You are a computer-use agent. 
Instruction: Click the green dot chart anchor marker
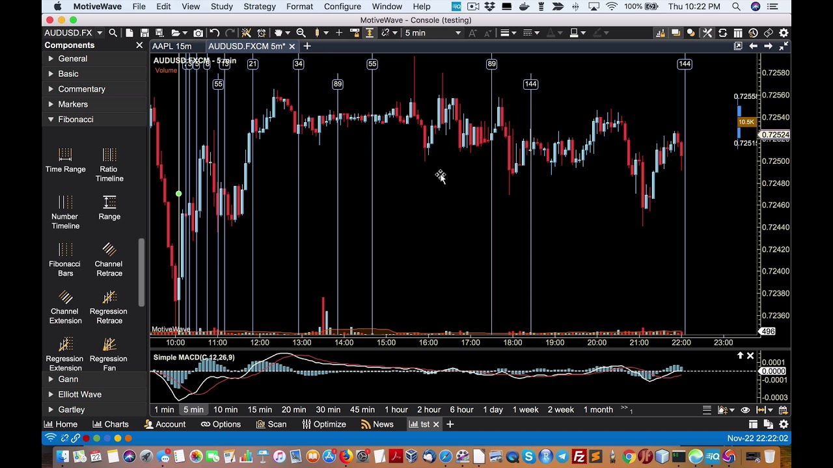tap(178, 194)
